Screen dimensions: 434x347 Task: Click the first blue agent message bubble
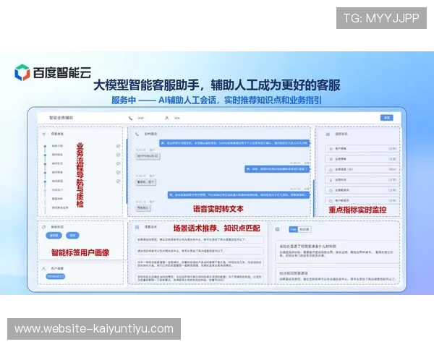coord(234,143)
